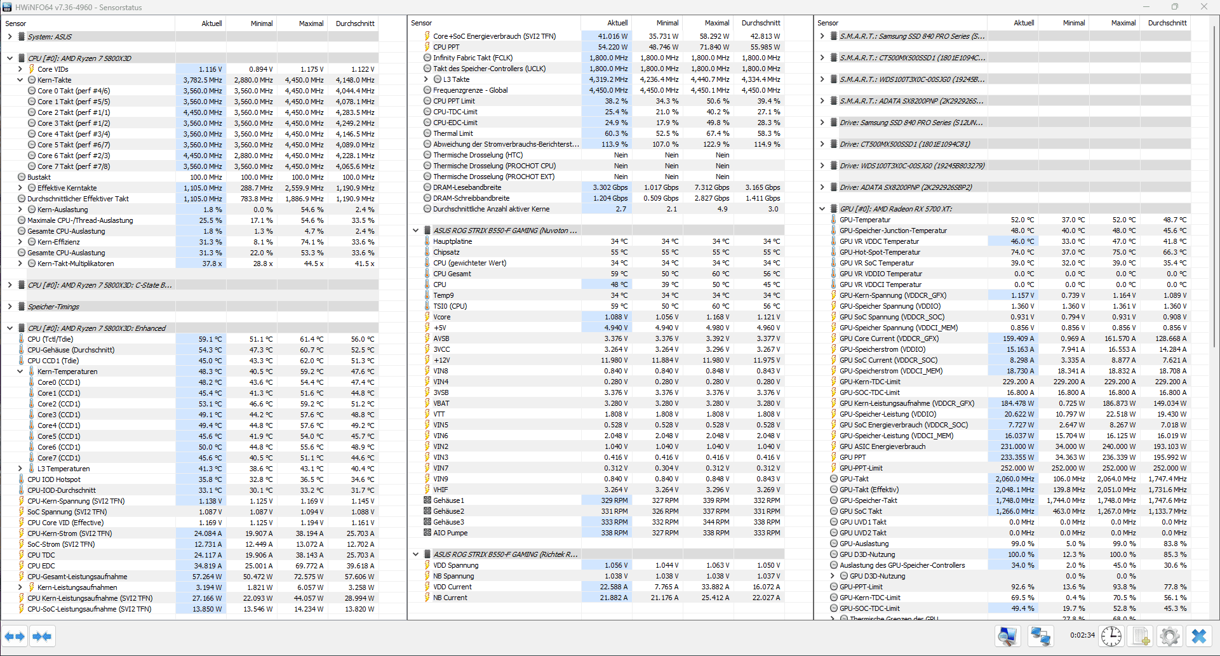Select the CPU (Tctl/Tdie) temperature row

pyautogui.click(x=190, y=339)
